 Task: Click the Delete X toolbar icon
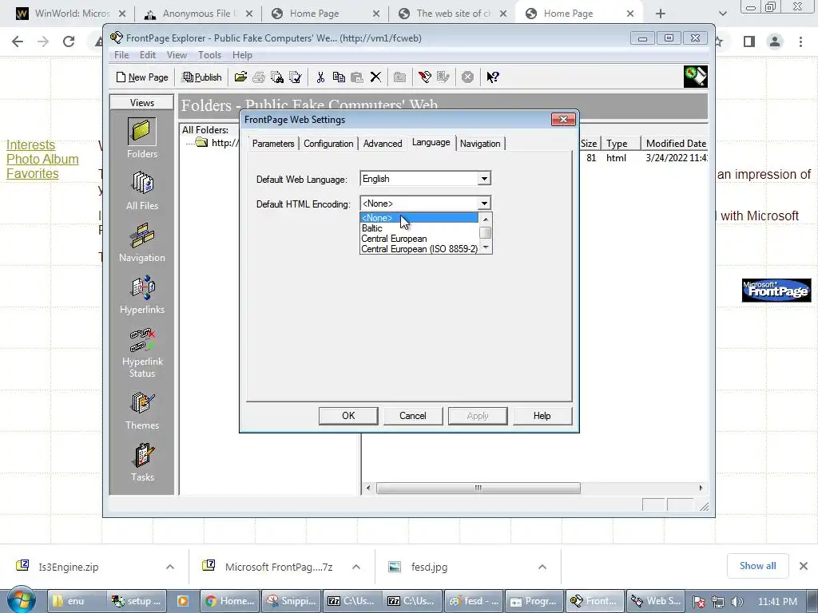tap(375, 77)
